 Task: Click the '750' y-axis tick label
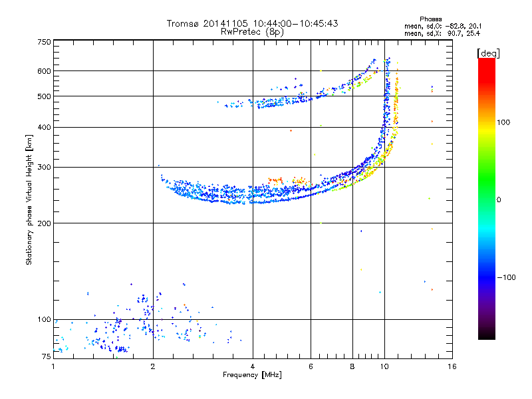45,42
